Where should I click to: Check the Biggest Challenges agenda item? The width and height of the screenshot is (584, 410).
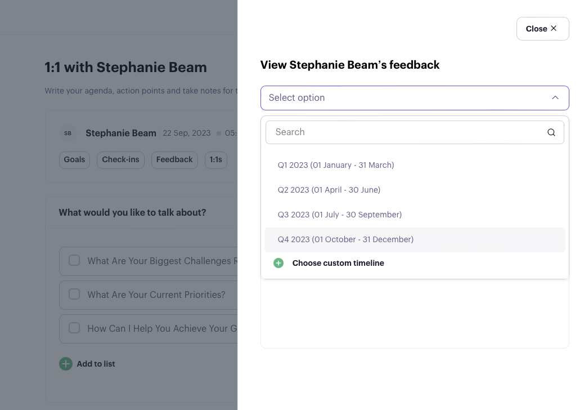tap(74, 261)
